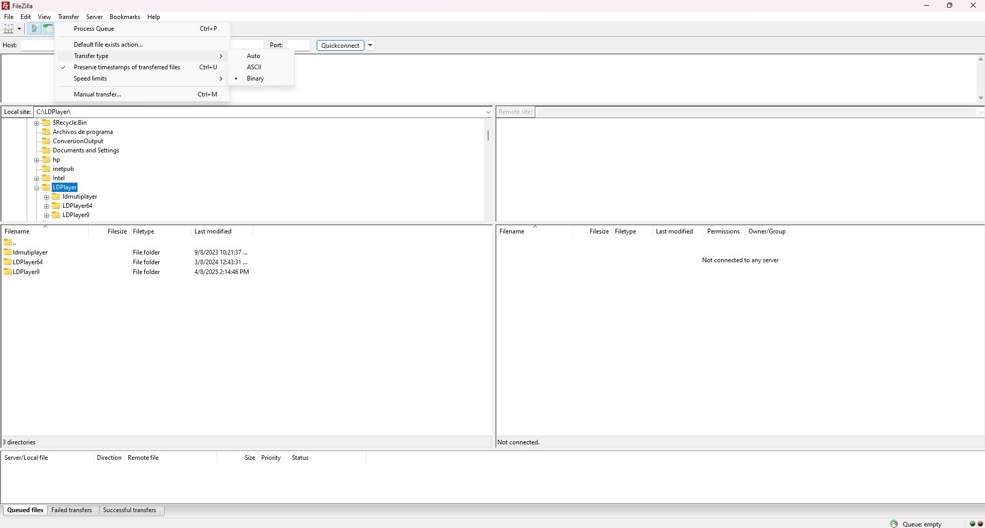Click the speed limits gauge icon in status bar
985x528 pixels.
click(x=894, y=524)
